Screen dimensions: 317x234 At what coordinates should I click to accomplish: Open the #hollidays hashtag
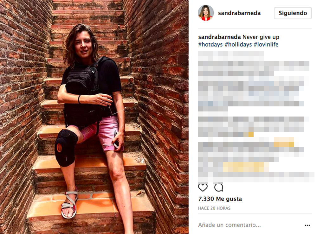click(238, 44)
